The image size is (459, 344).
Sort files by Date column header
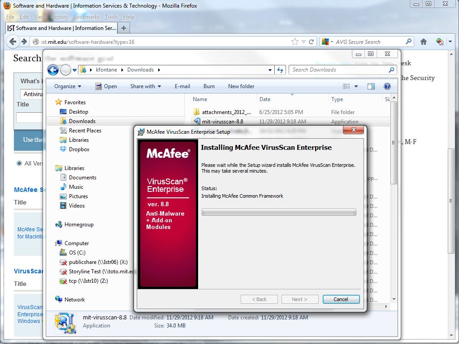[265, 99]
